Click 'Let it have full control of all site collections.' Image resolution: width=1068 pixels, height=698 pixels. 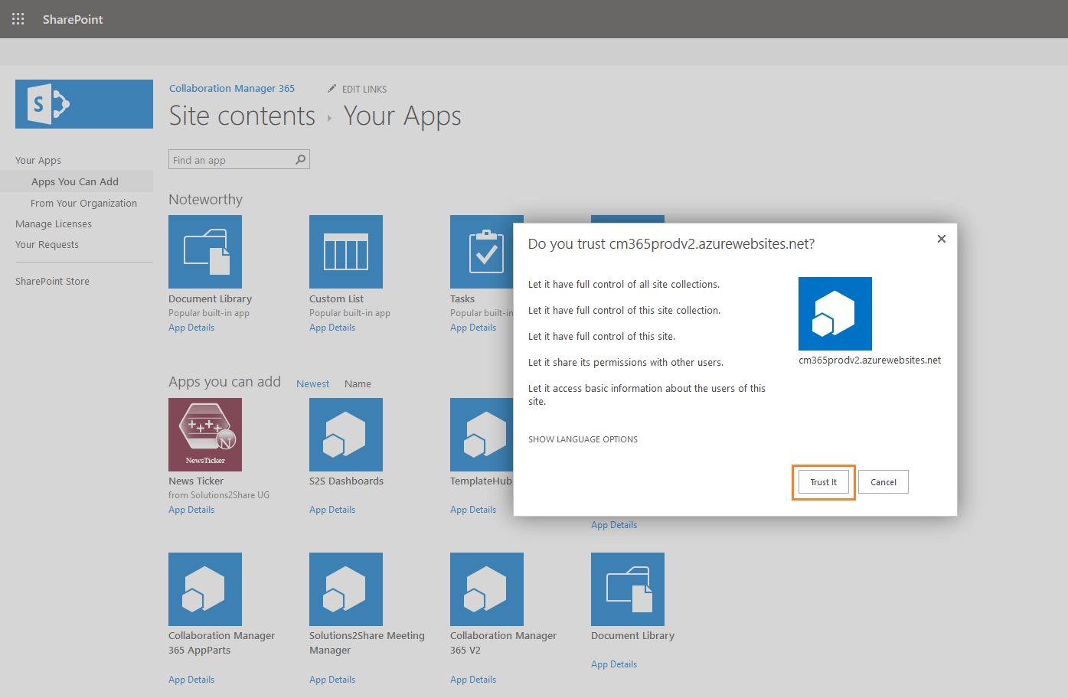pyautogui.click(x=624, y=285)
